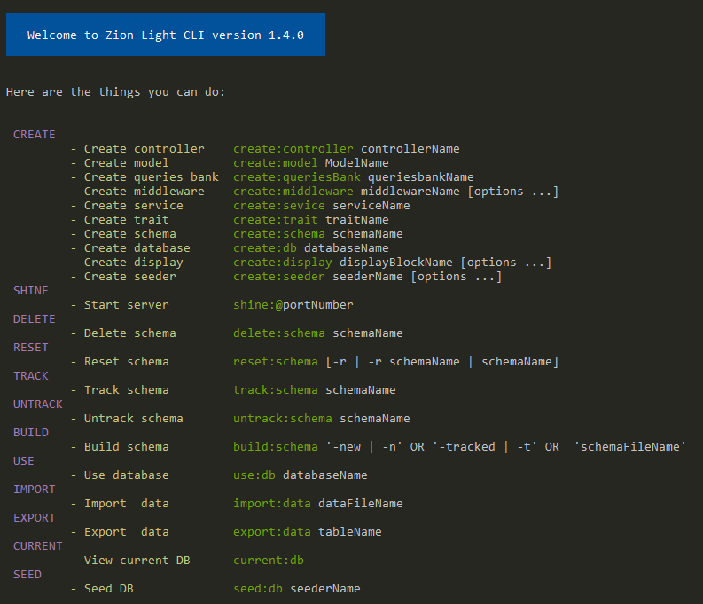Select the delete:schema command
Viewport: 703px width, 604px height.
279,333
